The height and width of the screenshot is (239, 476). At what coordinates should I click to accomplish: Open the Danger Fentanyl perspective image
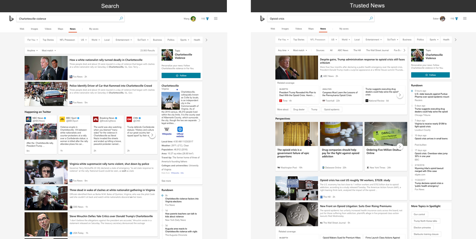[x=386, y=134]
